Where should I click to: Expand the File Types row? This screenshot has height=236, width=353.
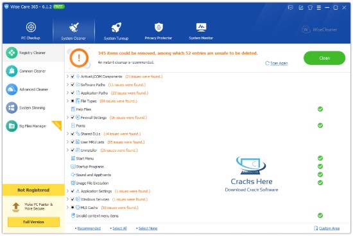tap(67, 101)
